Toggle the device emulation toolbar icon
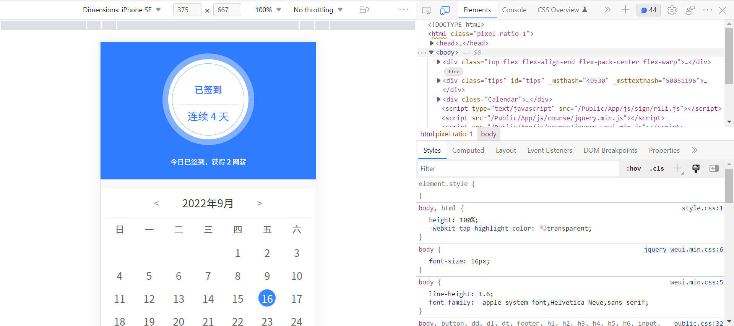Viewport: 734px width, 326px height. pyautogui.click(x=445, y=10)
